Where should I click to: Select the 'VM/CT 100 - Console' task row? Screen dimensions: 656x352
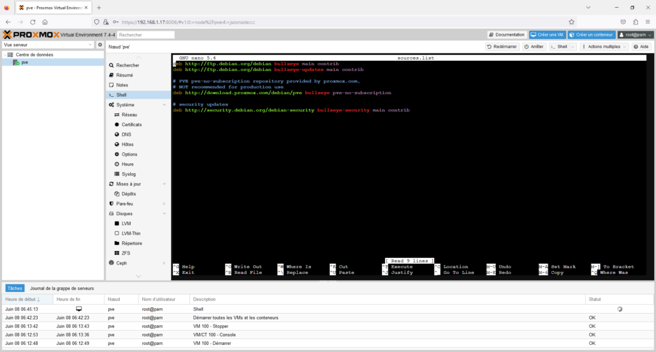[x=327, y=335]
